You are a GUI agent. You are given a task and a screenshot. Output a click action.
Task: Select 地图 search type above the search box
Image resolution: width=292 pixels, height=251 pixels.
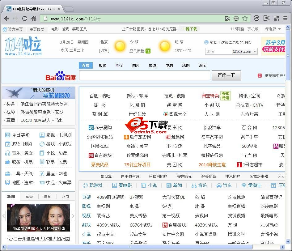coord(186,66)
